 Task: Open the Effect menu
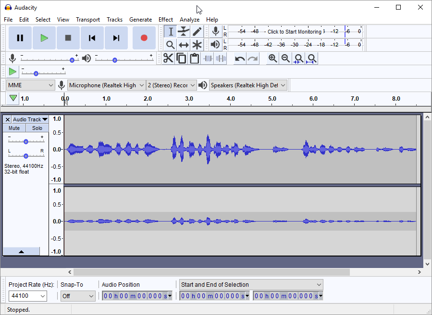(166, 20)
